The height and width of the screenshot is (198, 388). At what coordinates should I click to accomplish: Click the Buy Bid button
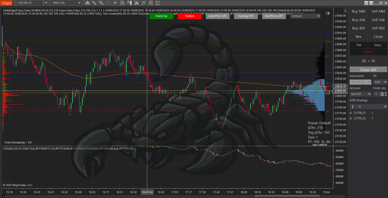click(x=358, y=28)
